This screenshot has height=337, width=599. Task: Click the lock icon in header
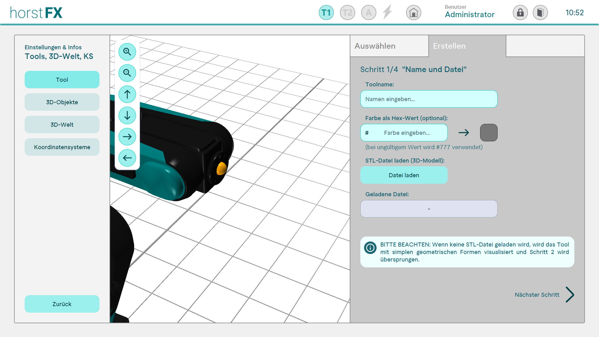point(520,13)
